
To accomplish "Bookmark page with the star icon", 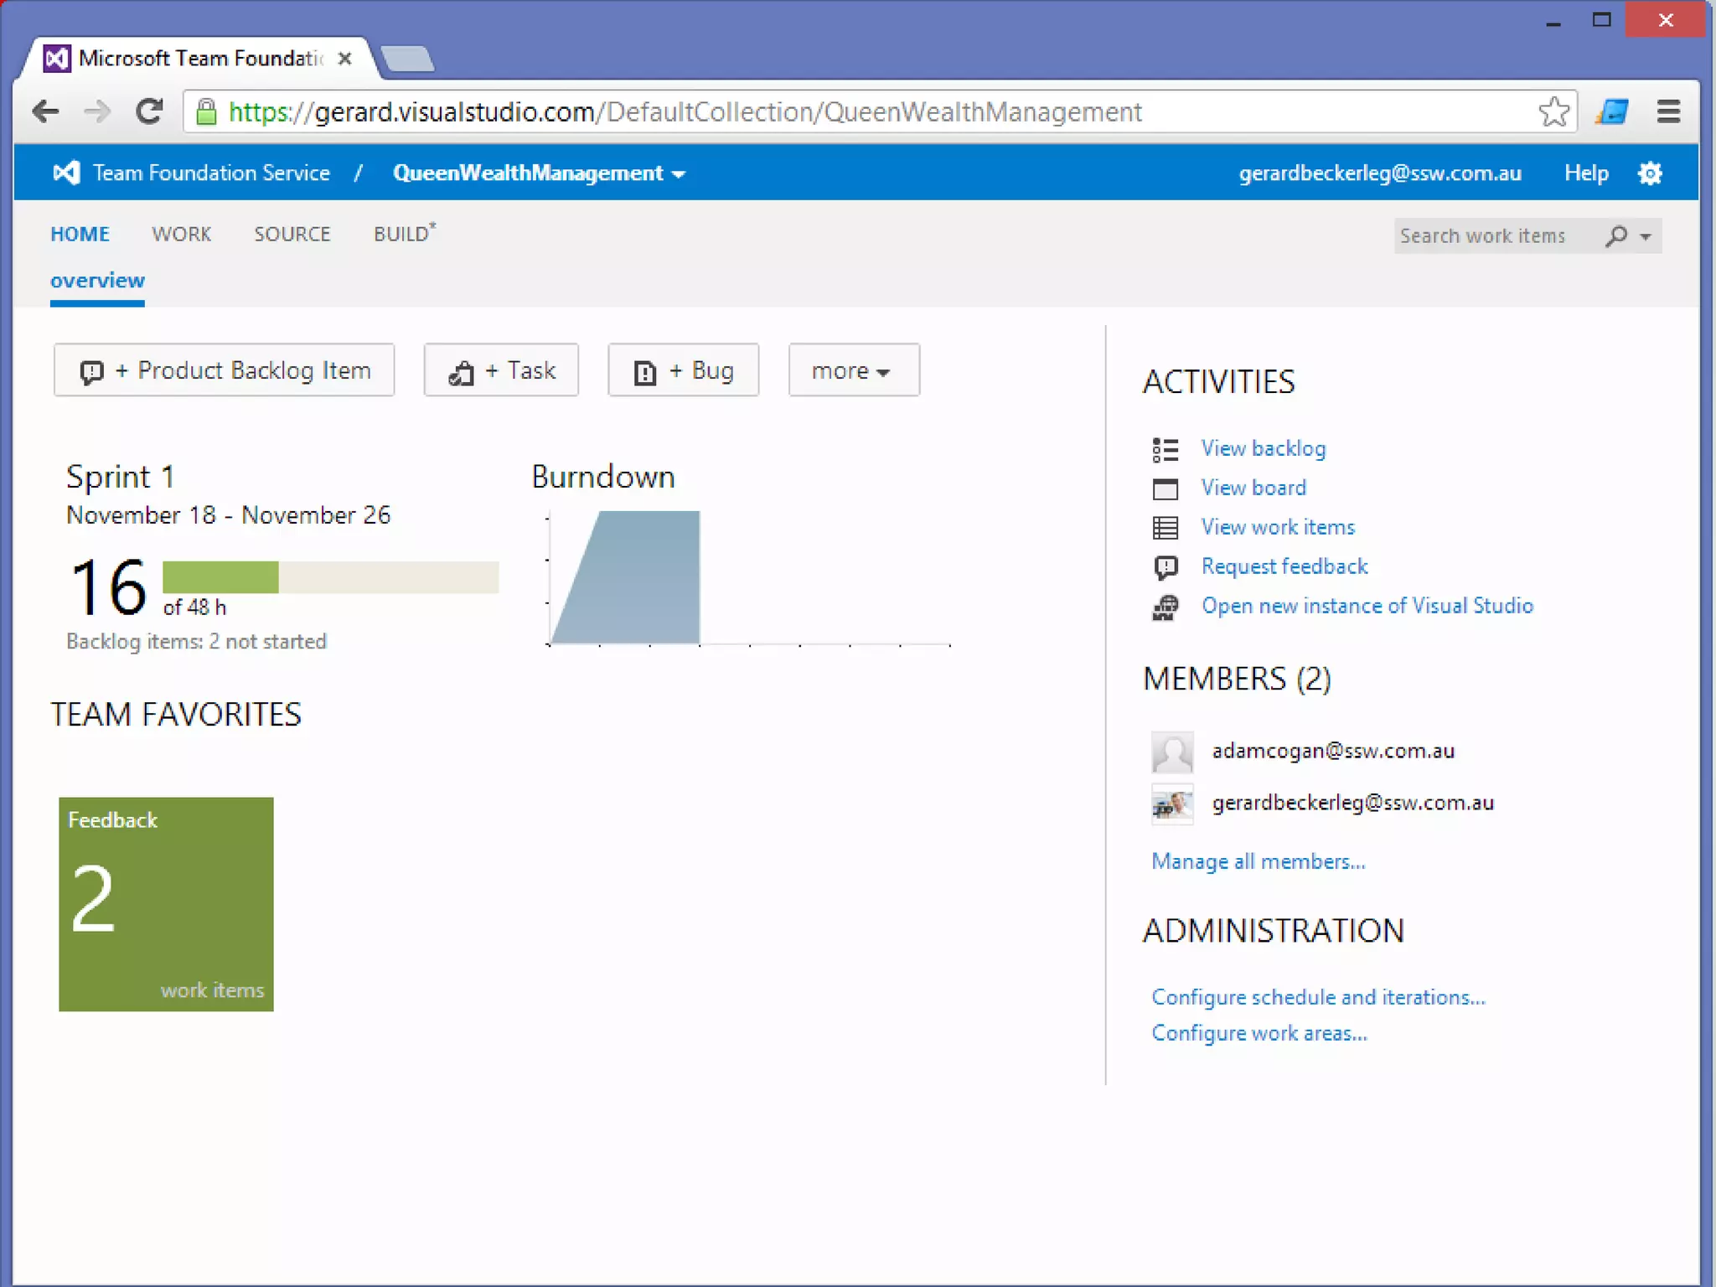I will point(1553,111).
